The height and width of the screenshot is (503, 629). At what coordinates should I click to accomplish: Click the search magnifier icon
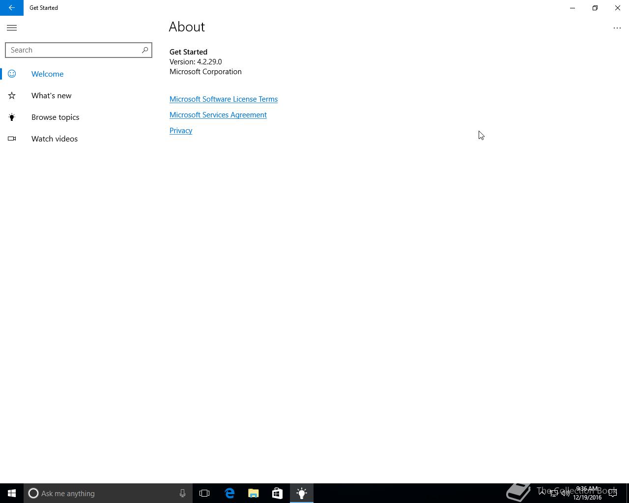(x=145, y=50)
